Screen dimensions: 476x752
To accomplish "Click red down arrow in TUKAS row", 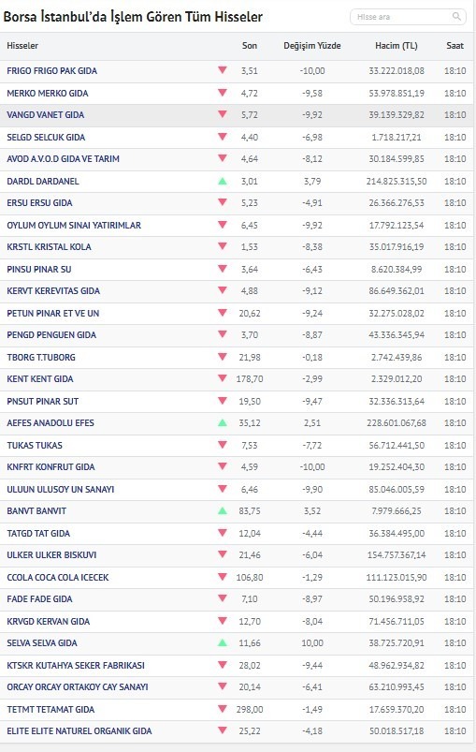I will pos(223,445).
